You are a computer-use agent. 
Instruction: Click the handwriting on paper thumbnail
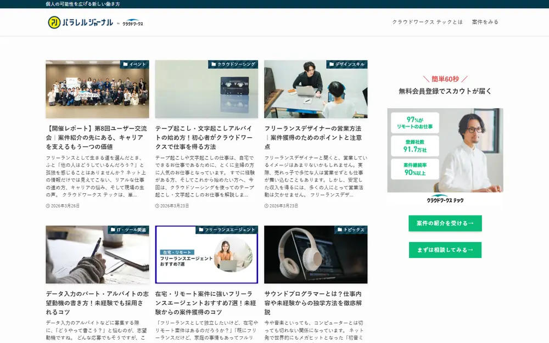(97, 255)
